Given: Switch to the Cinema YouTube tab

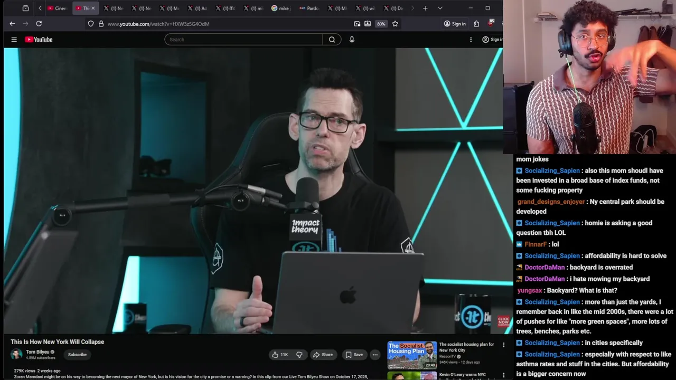Looking at the screenshot, I should (x=58, y=8).
